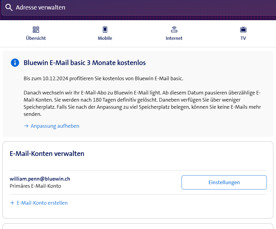
Task: Click the 'E-Mail-Konten verwalten' heading
Action: tap(47, 154)
